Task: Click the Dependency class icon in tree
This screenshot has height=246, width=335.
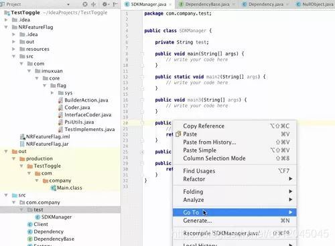Action: click(x=30, y=232)
